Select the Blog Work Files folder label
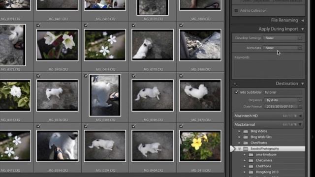The height and width of the screenshot is (177, 315). tap(261, 137)
